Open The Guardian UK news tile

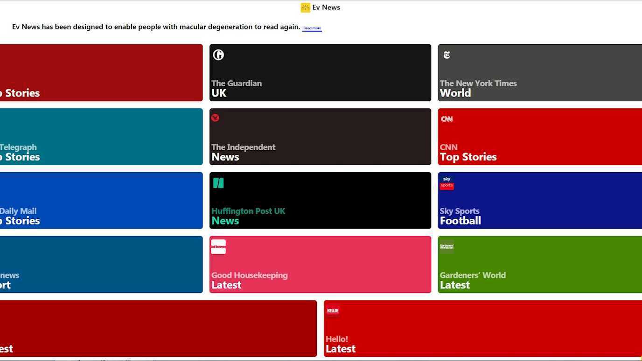pyautogui.click(x=320, y=73)
